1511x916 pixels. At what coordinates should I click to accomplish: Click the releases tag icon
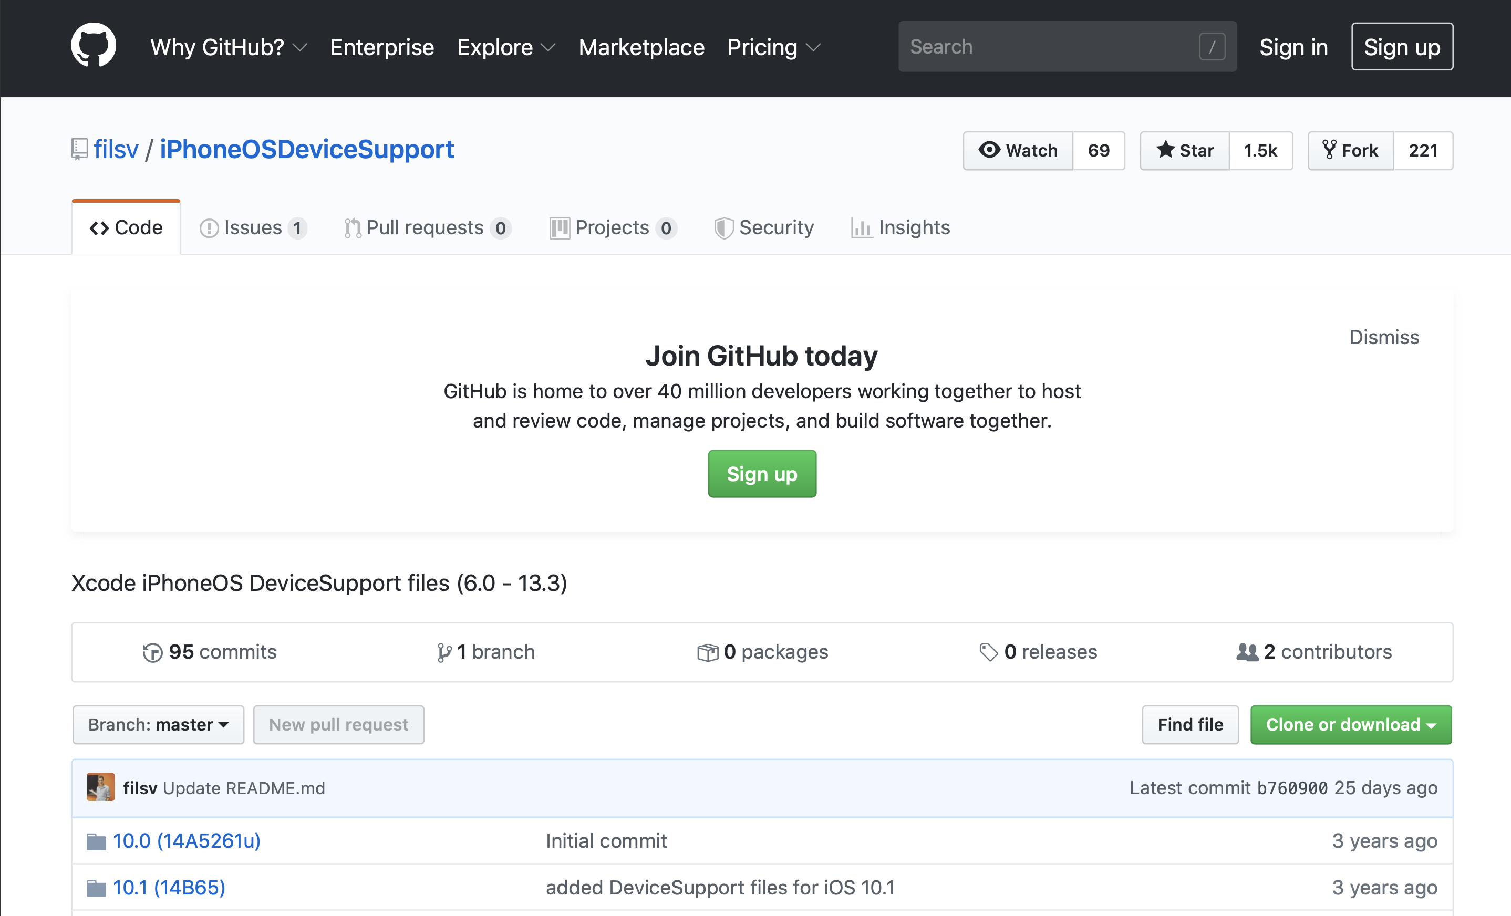[988, 652]
